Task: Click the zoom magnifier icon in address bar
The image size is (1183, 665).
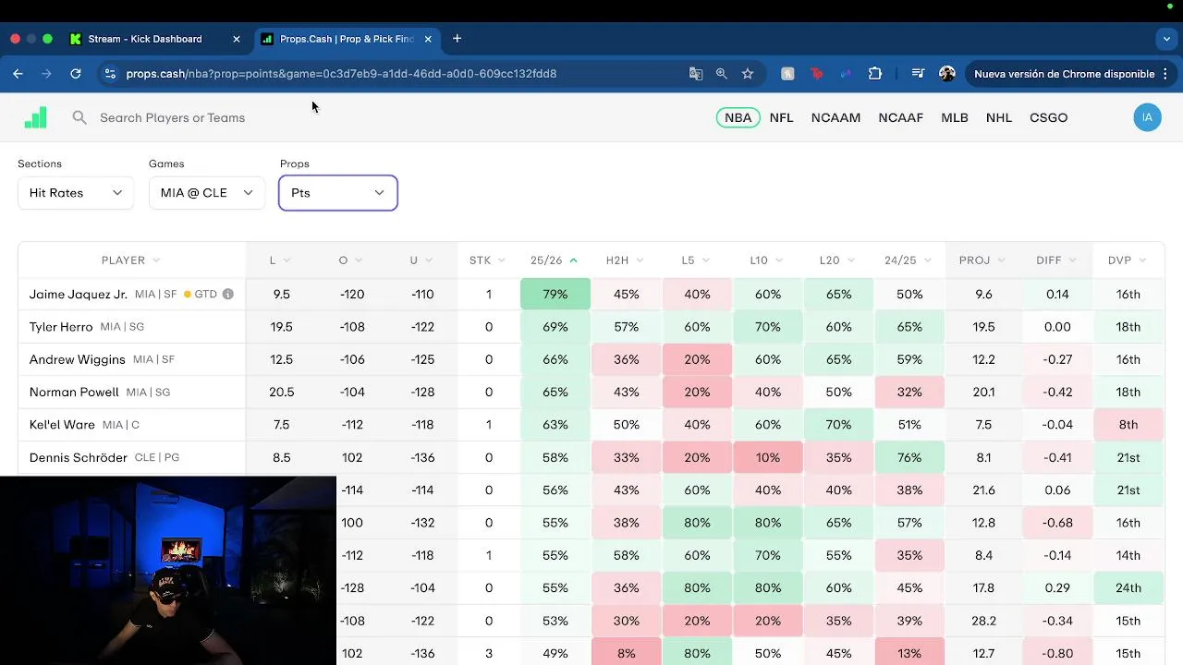Action: 722,73
